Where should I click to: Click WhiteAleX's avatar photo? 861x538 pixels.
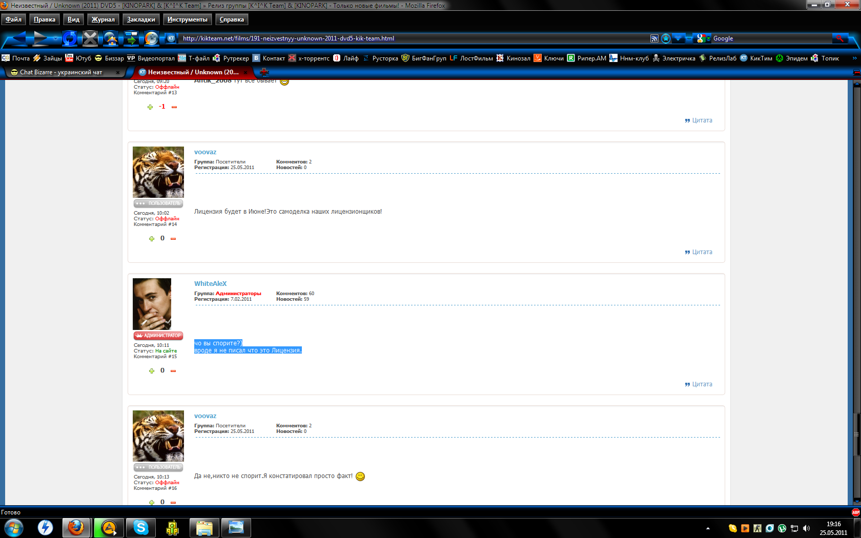pyautogui.click(x=152, y=304)
